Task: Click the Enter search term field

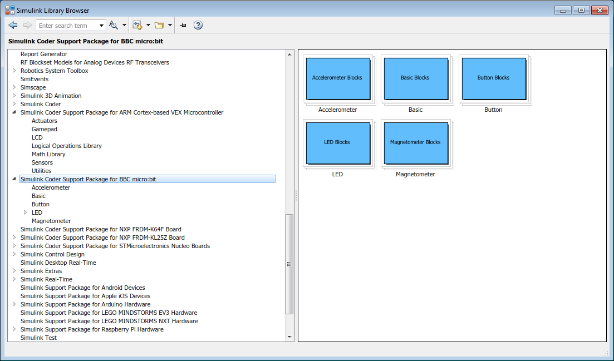Action: pos(67,26)
